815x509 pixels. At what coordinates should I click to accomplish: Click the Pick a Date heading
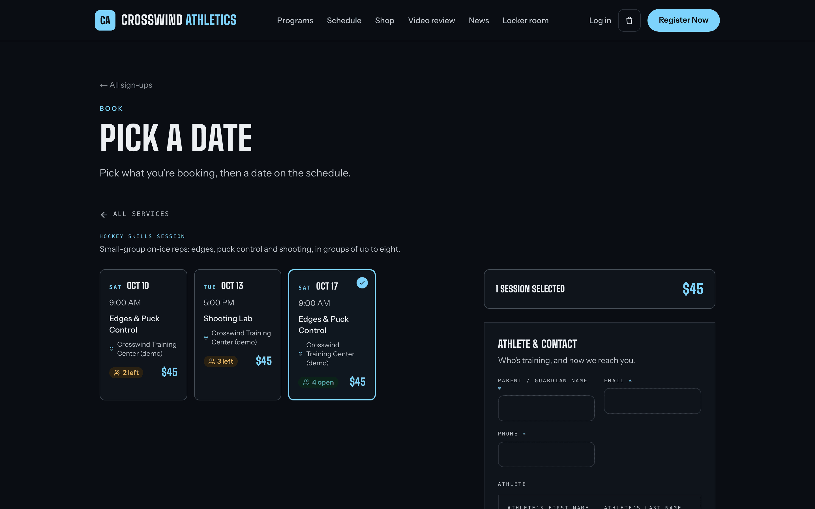tap(176, 137)
